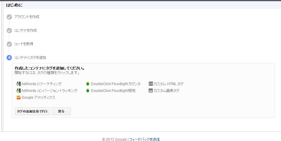This screenshot has height=141, width=281.
Task: Select DoubleClick Floodlight 販売 tag type
Action: coord(113,91)
